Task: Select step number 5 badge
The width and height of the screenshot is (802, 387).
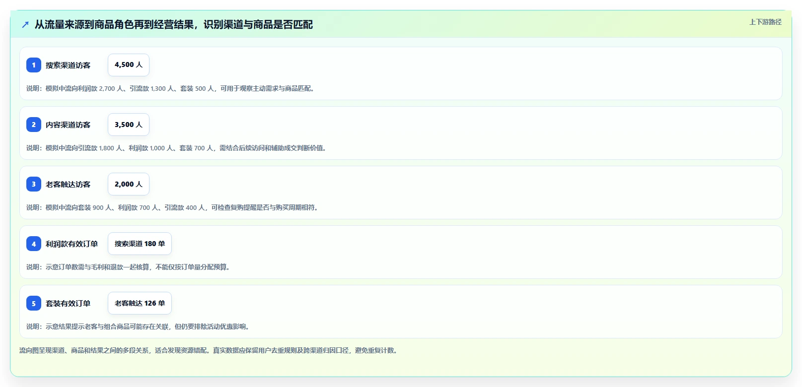Action: coord(34,303)
